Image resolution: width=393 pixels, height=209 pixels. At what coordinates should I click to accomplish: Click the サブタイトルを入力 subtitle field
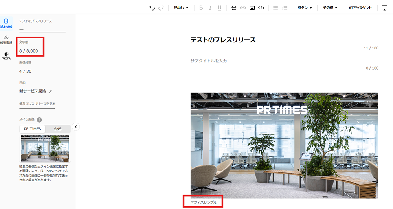pyautogui.click(x=209, y=60)
